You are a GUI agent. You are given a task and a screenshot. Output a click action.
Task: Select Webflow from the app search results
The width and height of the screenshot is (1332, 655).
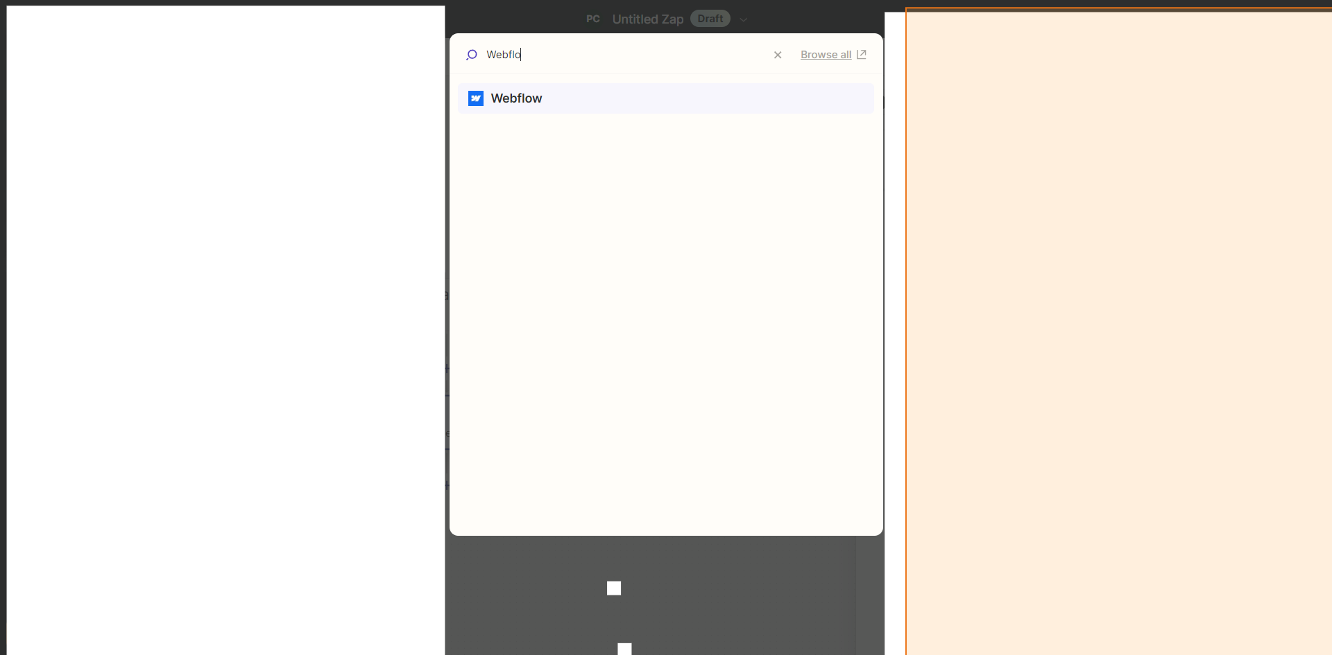click(665, 98)
